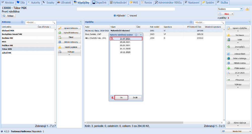Click the Vzkaz message button
This screenshot has width=252, height=134.
[9, 16]
